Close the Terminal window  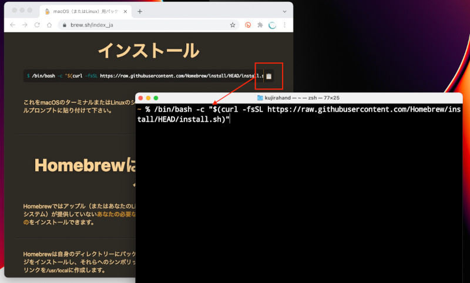click(x=140, y=98)
